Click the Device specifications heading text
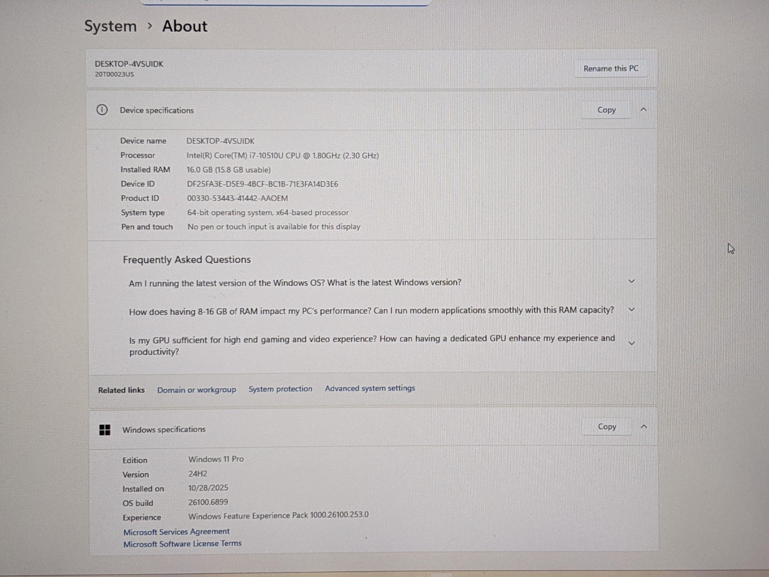Viewport: 769px width, 577px height. pos(157,110)
